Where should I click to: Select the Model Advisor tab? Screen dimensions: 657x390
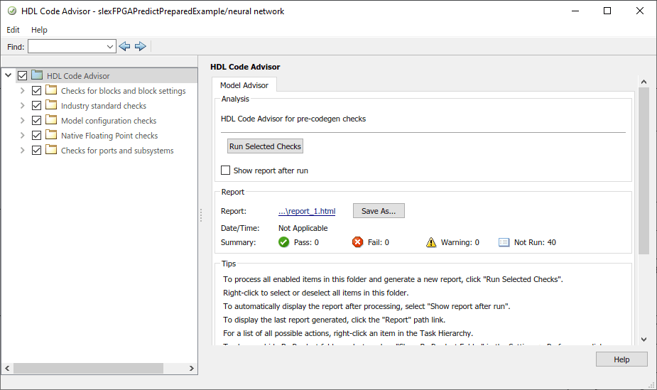pyautogui.click(x=244, y=85)
